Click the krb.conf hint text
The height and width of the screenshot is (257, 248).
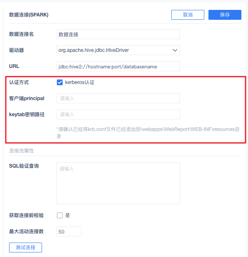tap(148, 133)
